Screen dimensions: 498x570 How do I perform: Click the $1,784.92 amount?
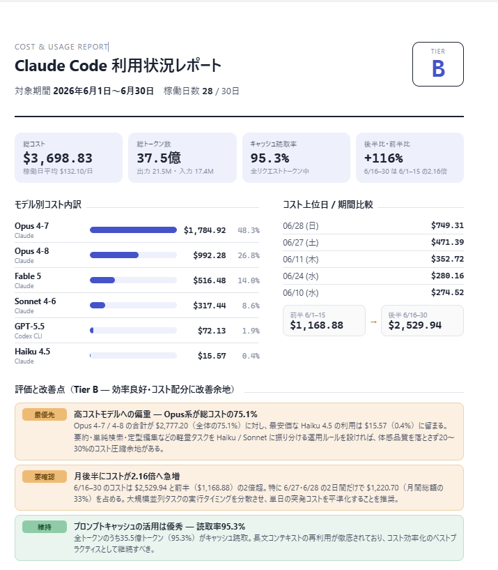click(205, 230)
